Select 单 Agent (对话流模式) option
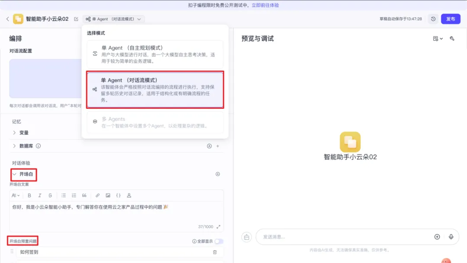The height and width of the screenshot is (263, 467). [155, 89]
